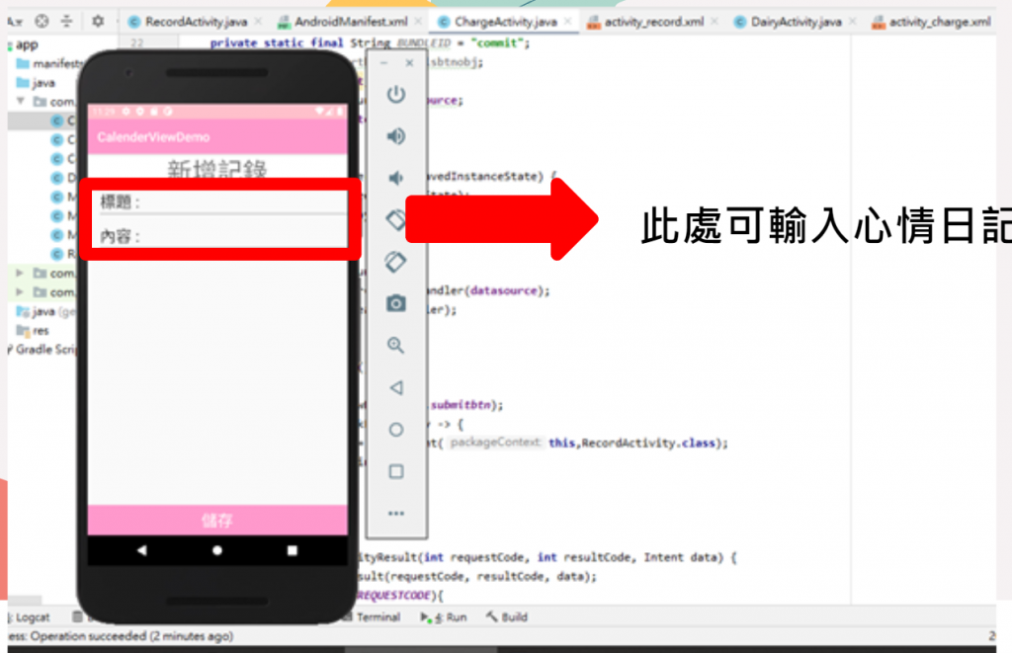Tap phone navigation Recents square button
1012x653 pixels.
tap(293, 550)
